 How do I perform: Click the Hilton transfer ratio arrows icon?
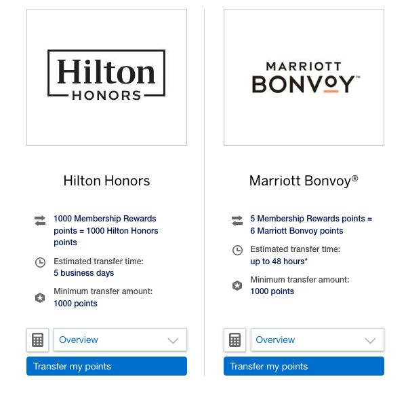click(40, 221)
